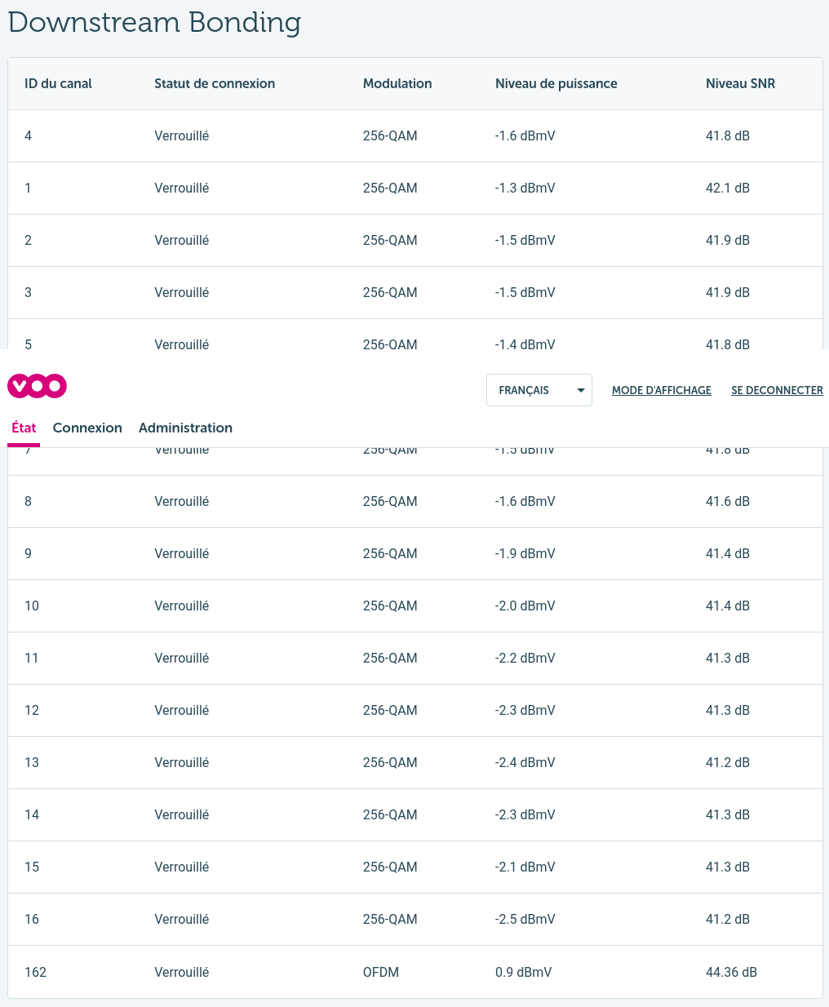Select the 0.9 dBmV power level cell
Screen dimensions: 829x1007
523,972
